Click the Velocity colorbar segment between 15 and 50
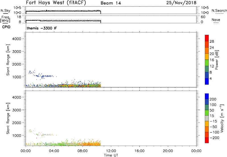Image resolution: width=227 pixels, height=157 pixels. 207,113
